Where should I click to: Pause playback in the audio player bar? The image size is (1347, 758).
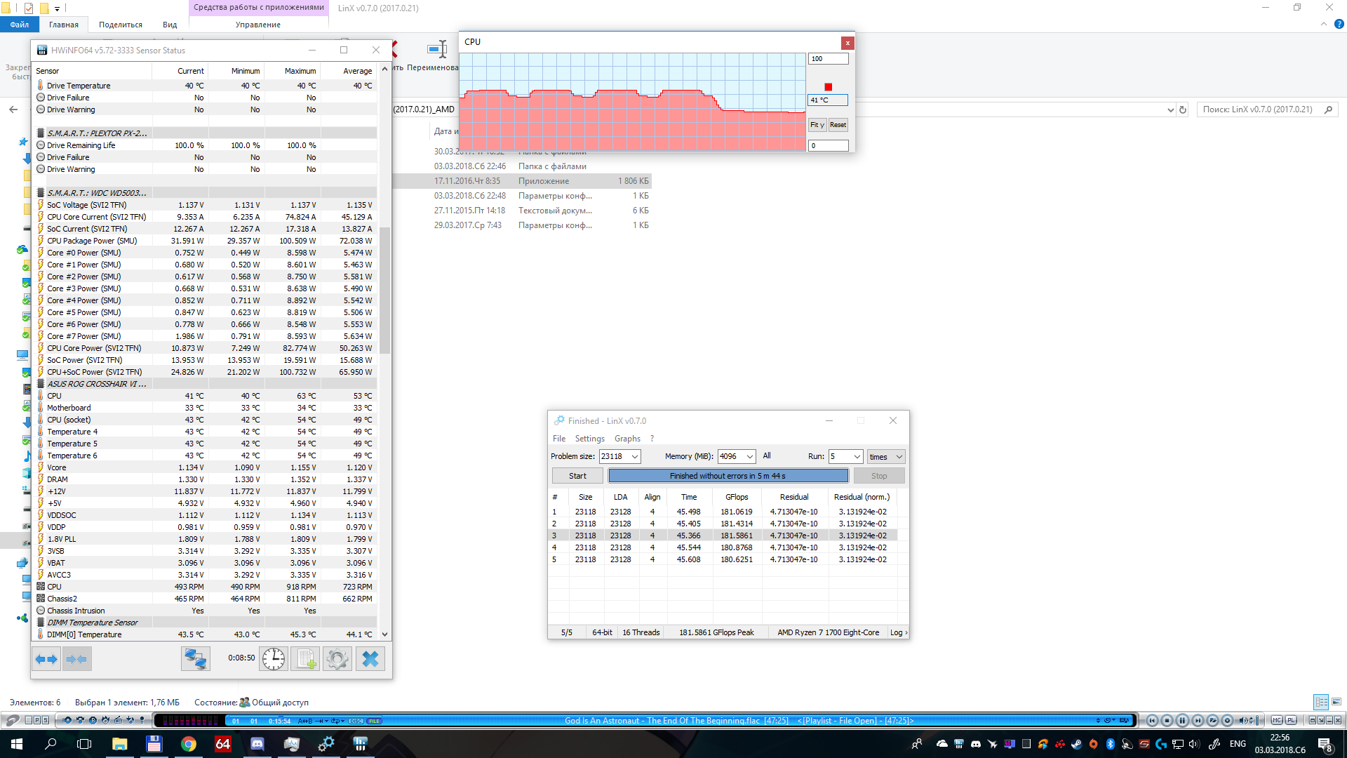point(1182,721)
